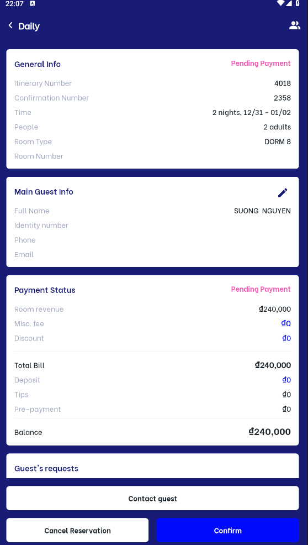Screen dimensions: 308x545
Task: Tap the Phone field row
Action: [x=152, y=240]
